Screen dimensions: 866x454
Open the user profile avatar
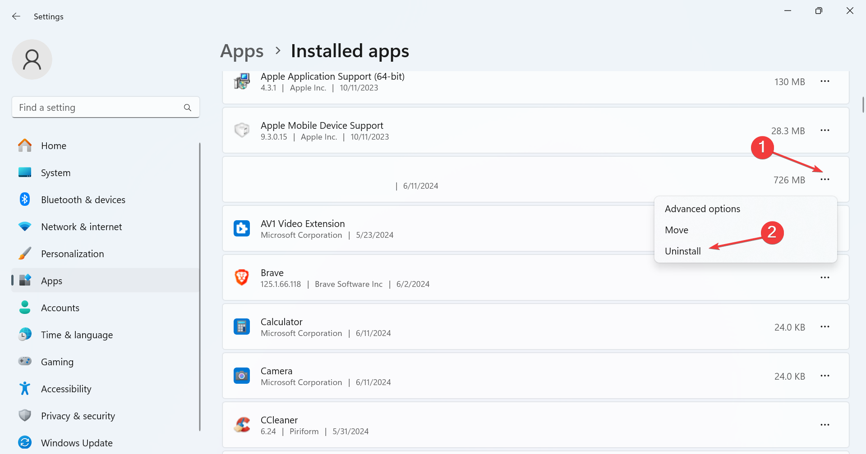point(32,59)
